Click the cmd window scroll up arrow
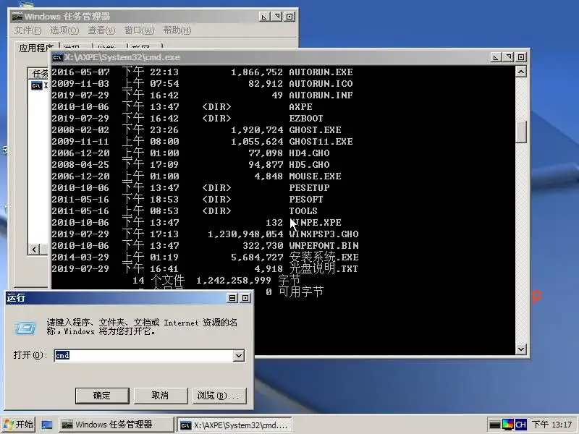The image size is (579, 434). pos(520,72)
